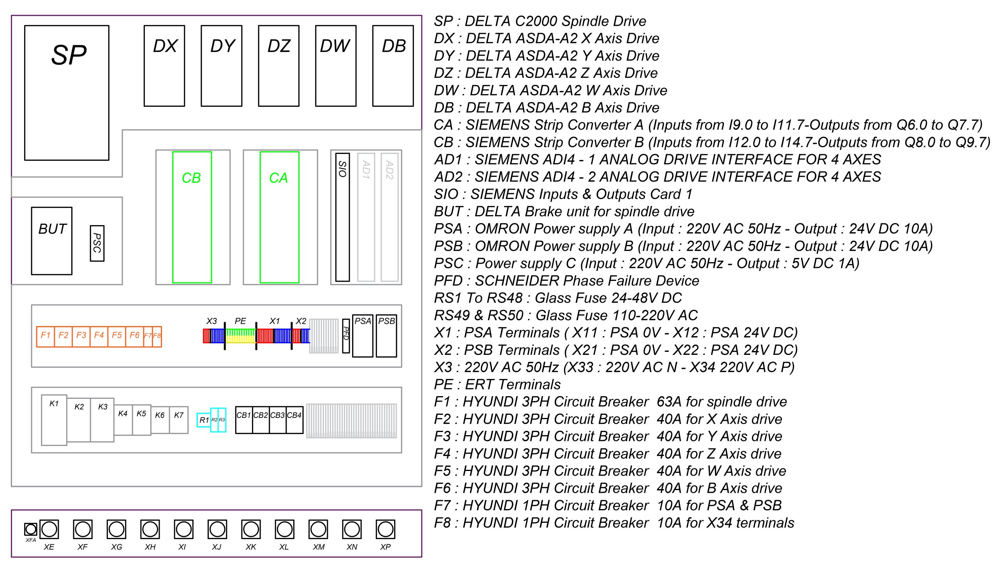
Task: Select the DX axis drive box
Action: tap(164, 66)
